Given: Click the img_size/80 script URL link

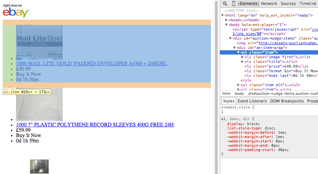Looking at the screenshot, I should (x=247, y=34).
